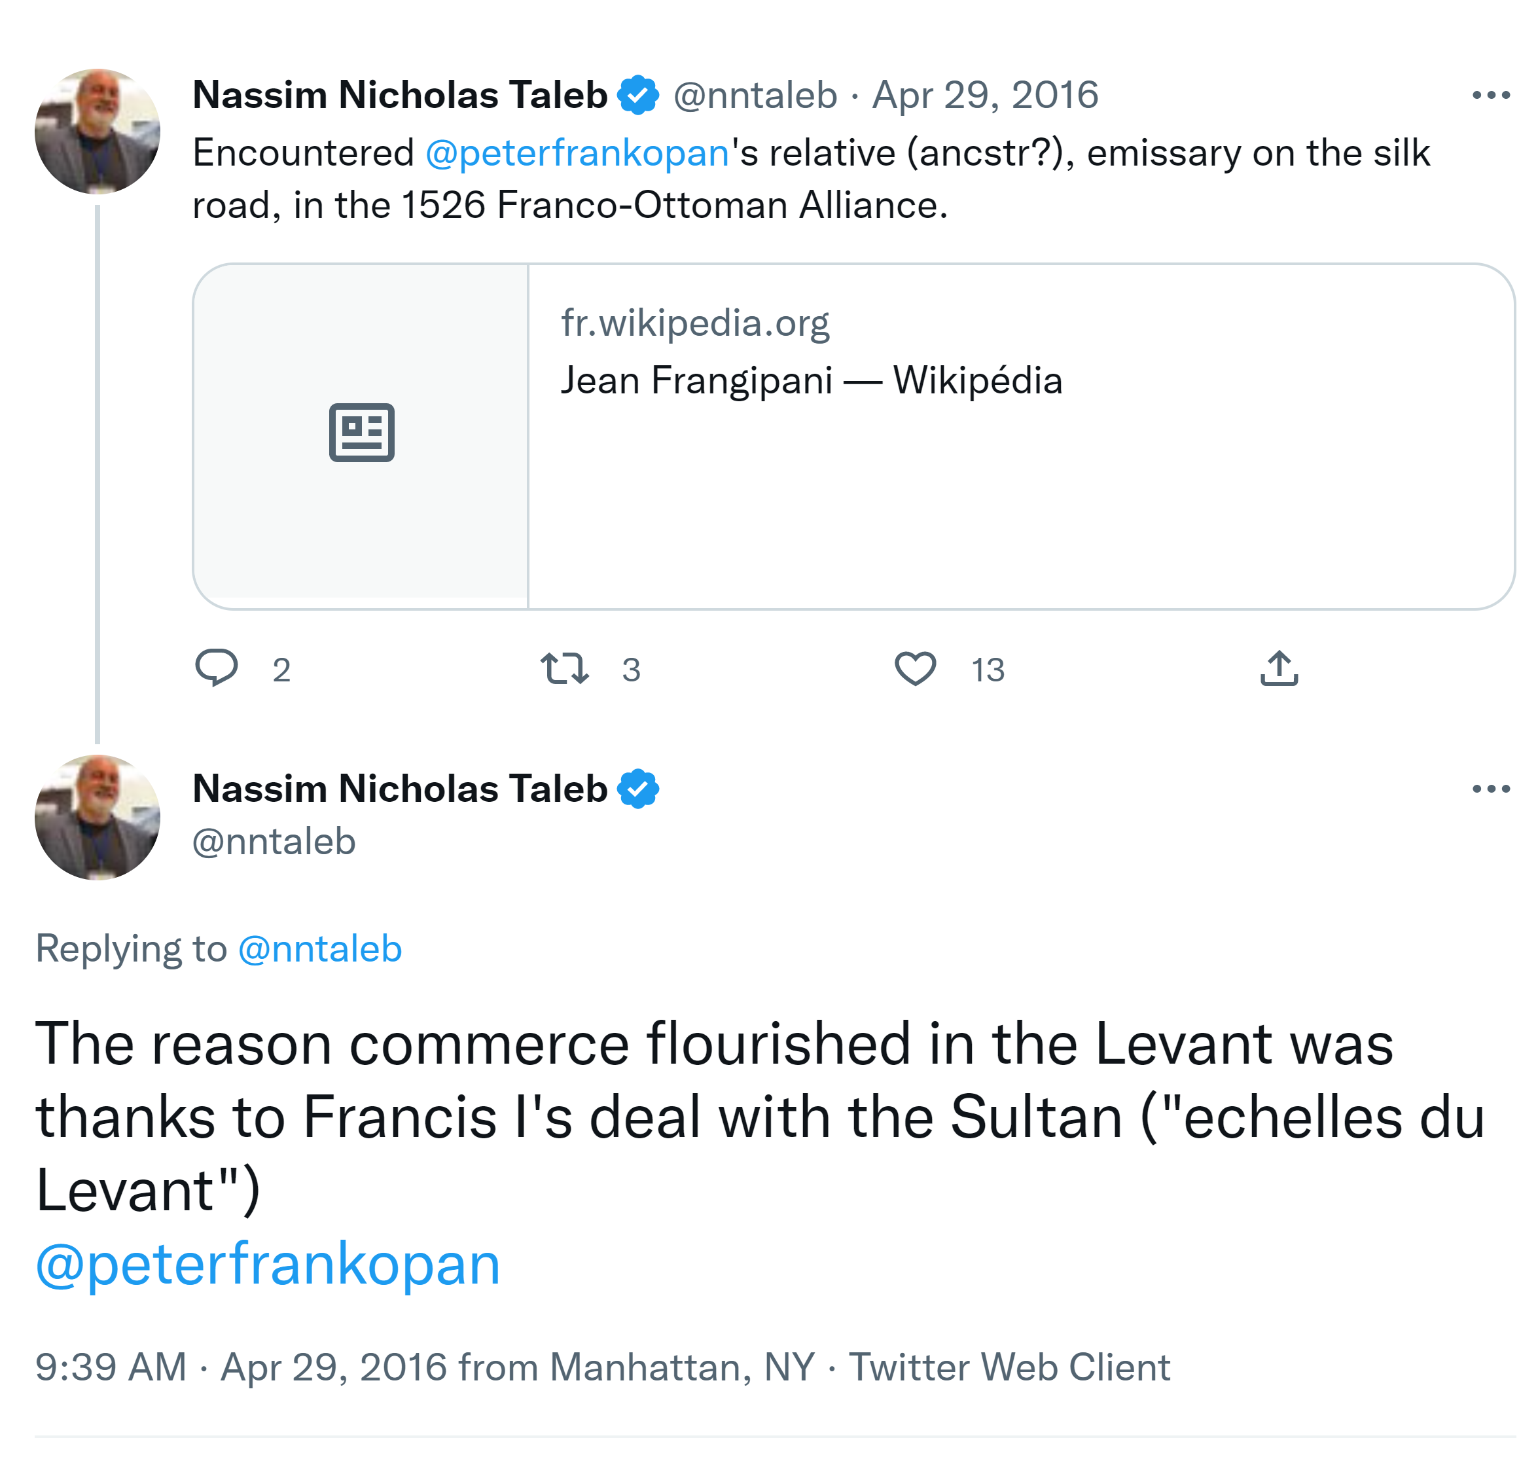Open more options on the reply tweet

point(1490,789)
